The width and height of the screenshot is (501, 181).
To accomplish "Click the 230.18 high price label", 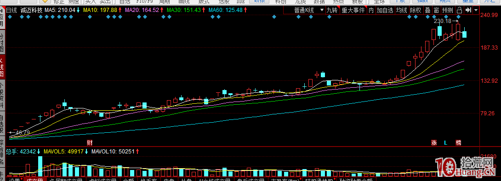I will (x=443, y=22).
